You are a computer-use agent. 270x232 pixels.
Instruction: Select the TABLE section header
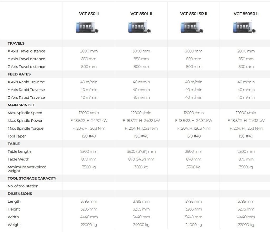[14, 144]
